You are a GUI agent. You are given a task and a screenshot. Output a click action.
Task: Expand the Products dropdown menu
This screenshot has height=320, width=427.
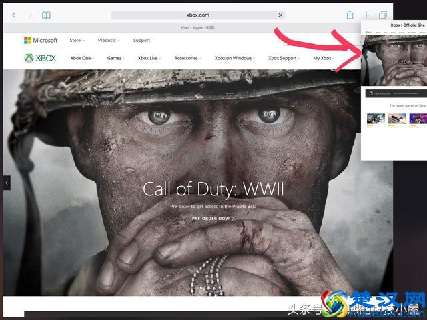tap(108, 40)
